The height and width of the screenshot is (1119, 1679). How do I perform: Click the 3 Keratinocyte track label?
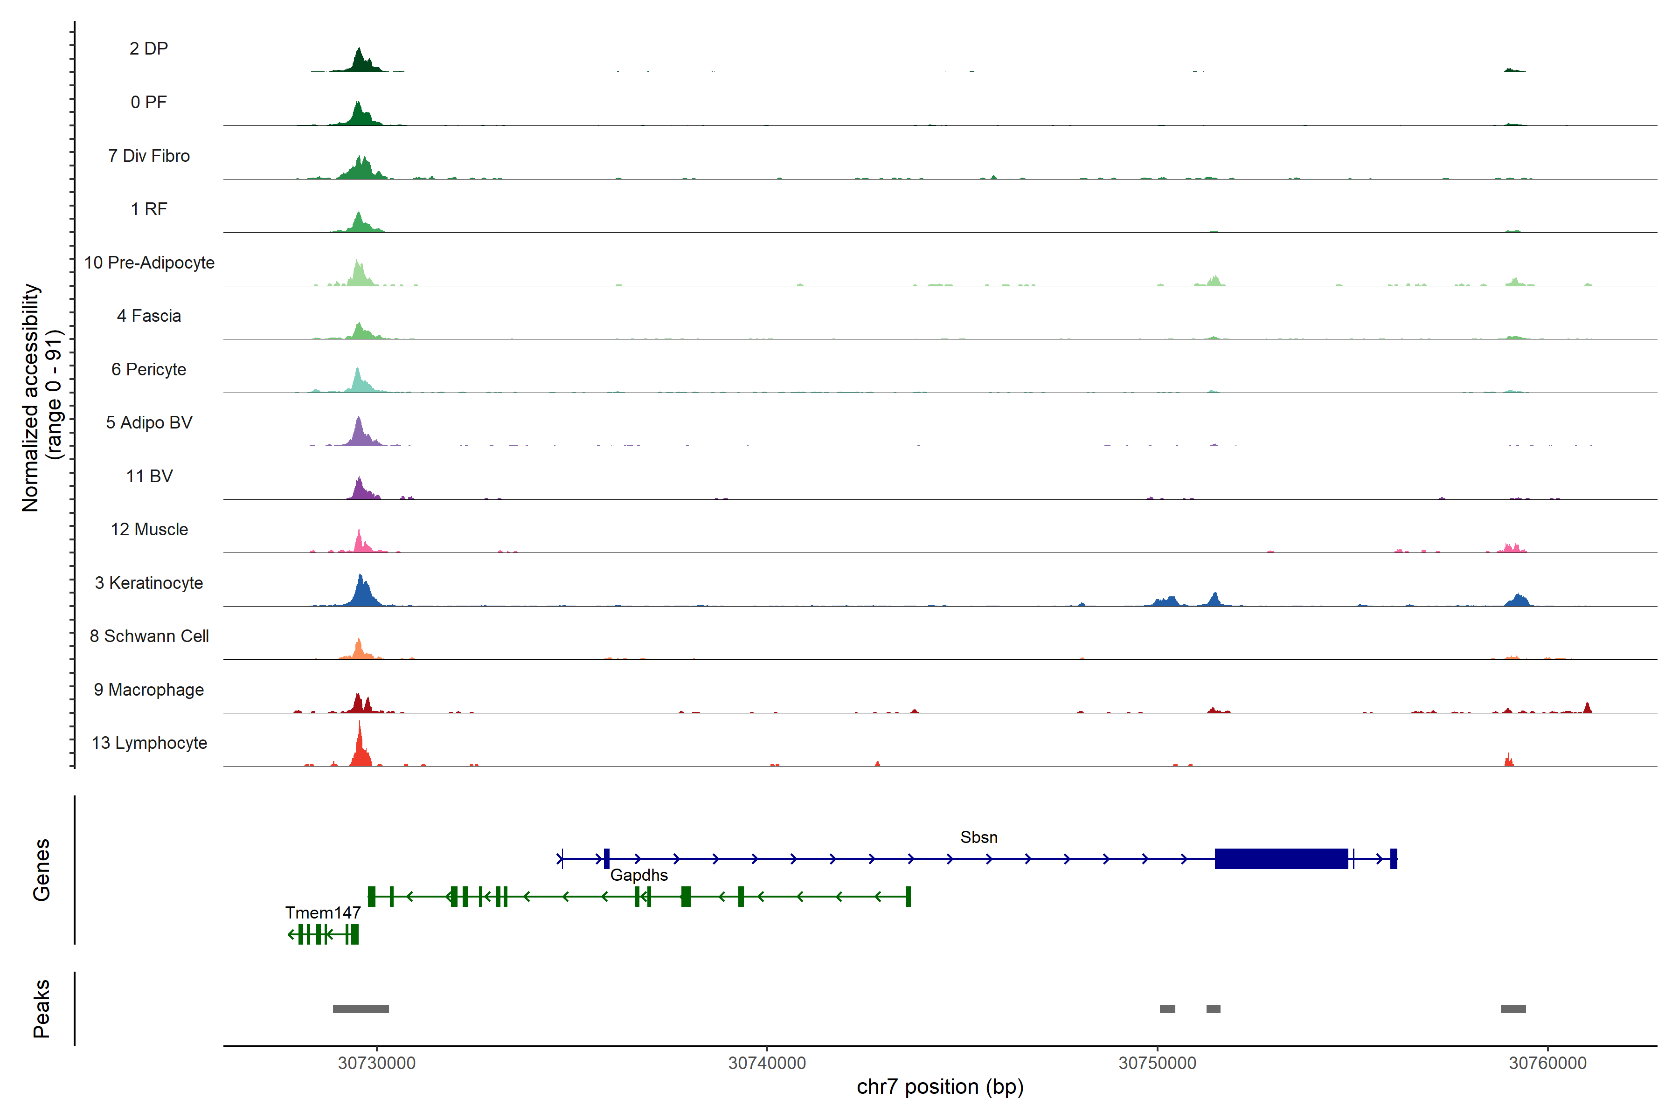click(x=148, y=583)
